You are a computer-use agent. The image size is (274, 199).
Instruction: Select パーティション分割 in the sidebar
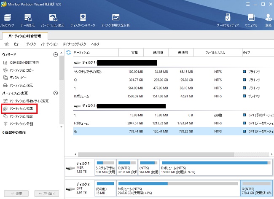coord(18,124)
